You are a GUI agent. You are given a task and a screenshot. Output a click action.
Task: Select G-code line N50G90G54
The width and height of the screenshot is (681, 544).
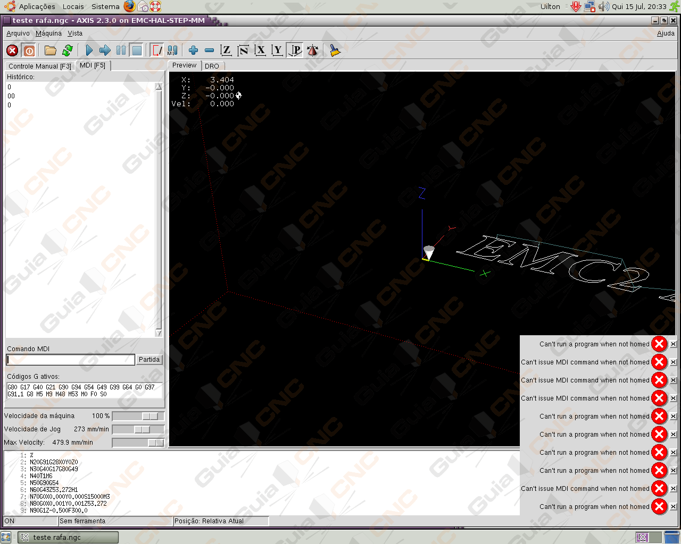44,483
